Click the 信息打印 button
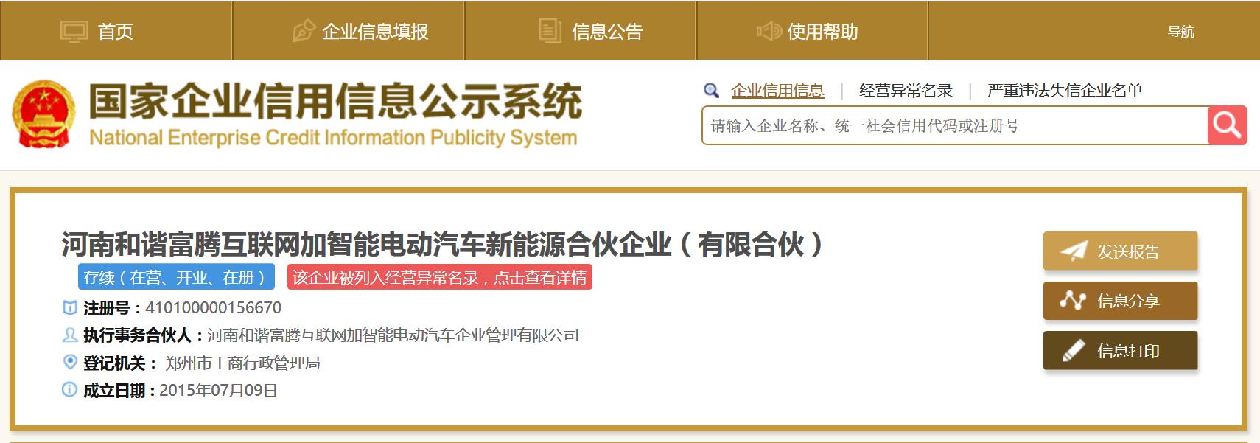The height and width of the screenshot is (443, 1260). [x=1120, y=351]
